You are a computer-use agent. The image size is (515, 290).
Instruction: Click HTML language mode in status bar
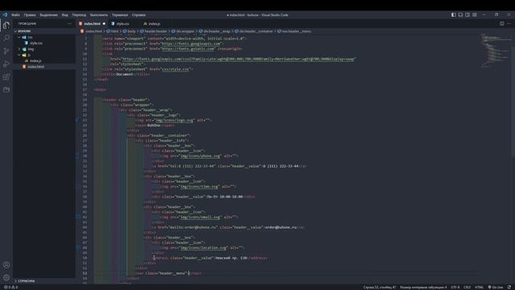click(479, 287)
